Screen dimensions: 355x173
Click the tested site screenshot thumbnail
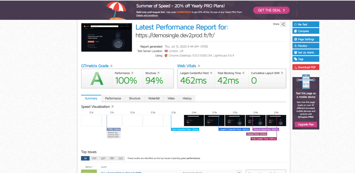(106, 37)
